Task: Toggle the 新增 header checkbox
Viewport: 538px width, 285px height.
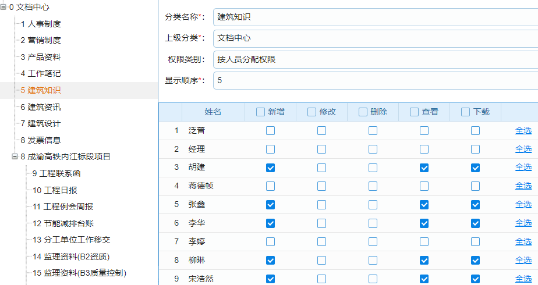Action: pyautogui.click(x=261, y=112)
